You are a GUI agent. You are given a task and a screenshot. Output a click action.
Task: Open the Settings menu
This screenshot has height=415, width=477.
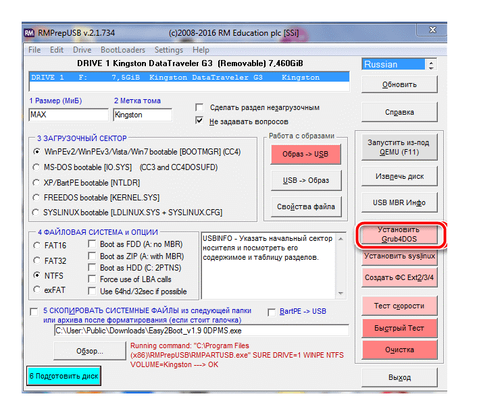tap(168, 50)
